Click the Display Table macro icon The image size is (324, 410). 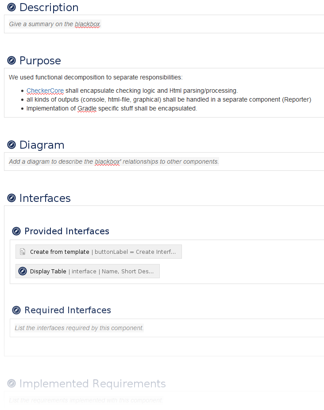tap(23, 271)
